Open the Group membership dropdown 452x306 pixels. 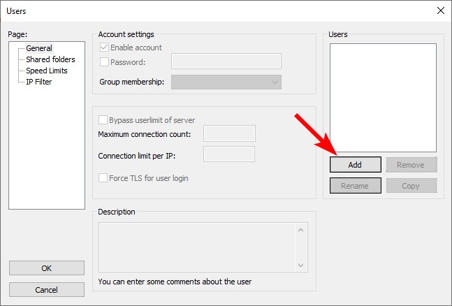226,82
